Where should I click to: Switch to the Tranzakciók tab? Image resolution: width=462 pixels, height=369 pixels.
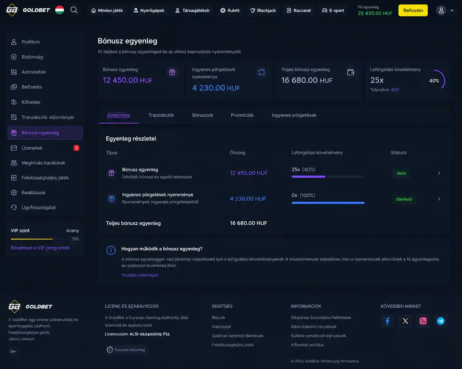(x=161, y=115)
